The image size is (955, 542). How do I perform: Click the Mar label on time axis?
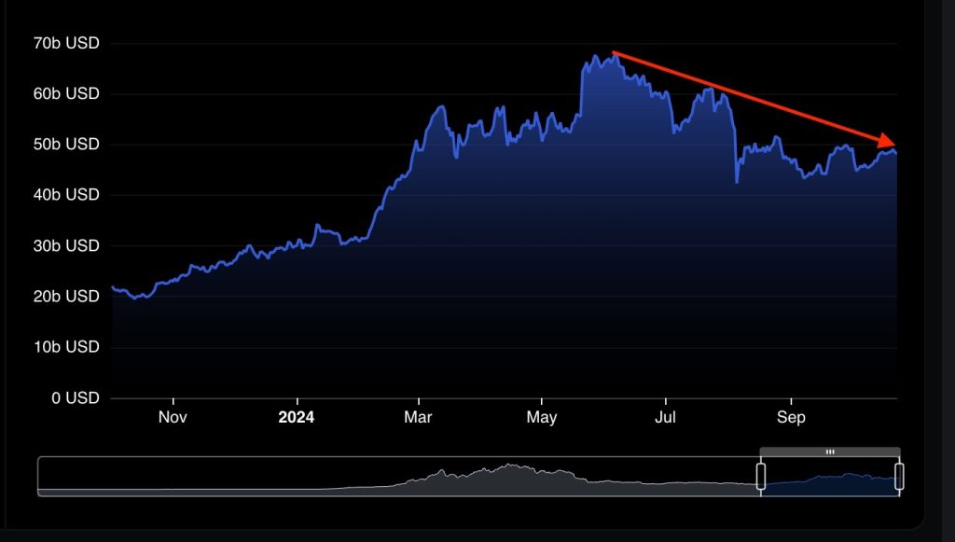[418, 417]
